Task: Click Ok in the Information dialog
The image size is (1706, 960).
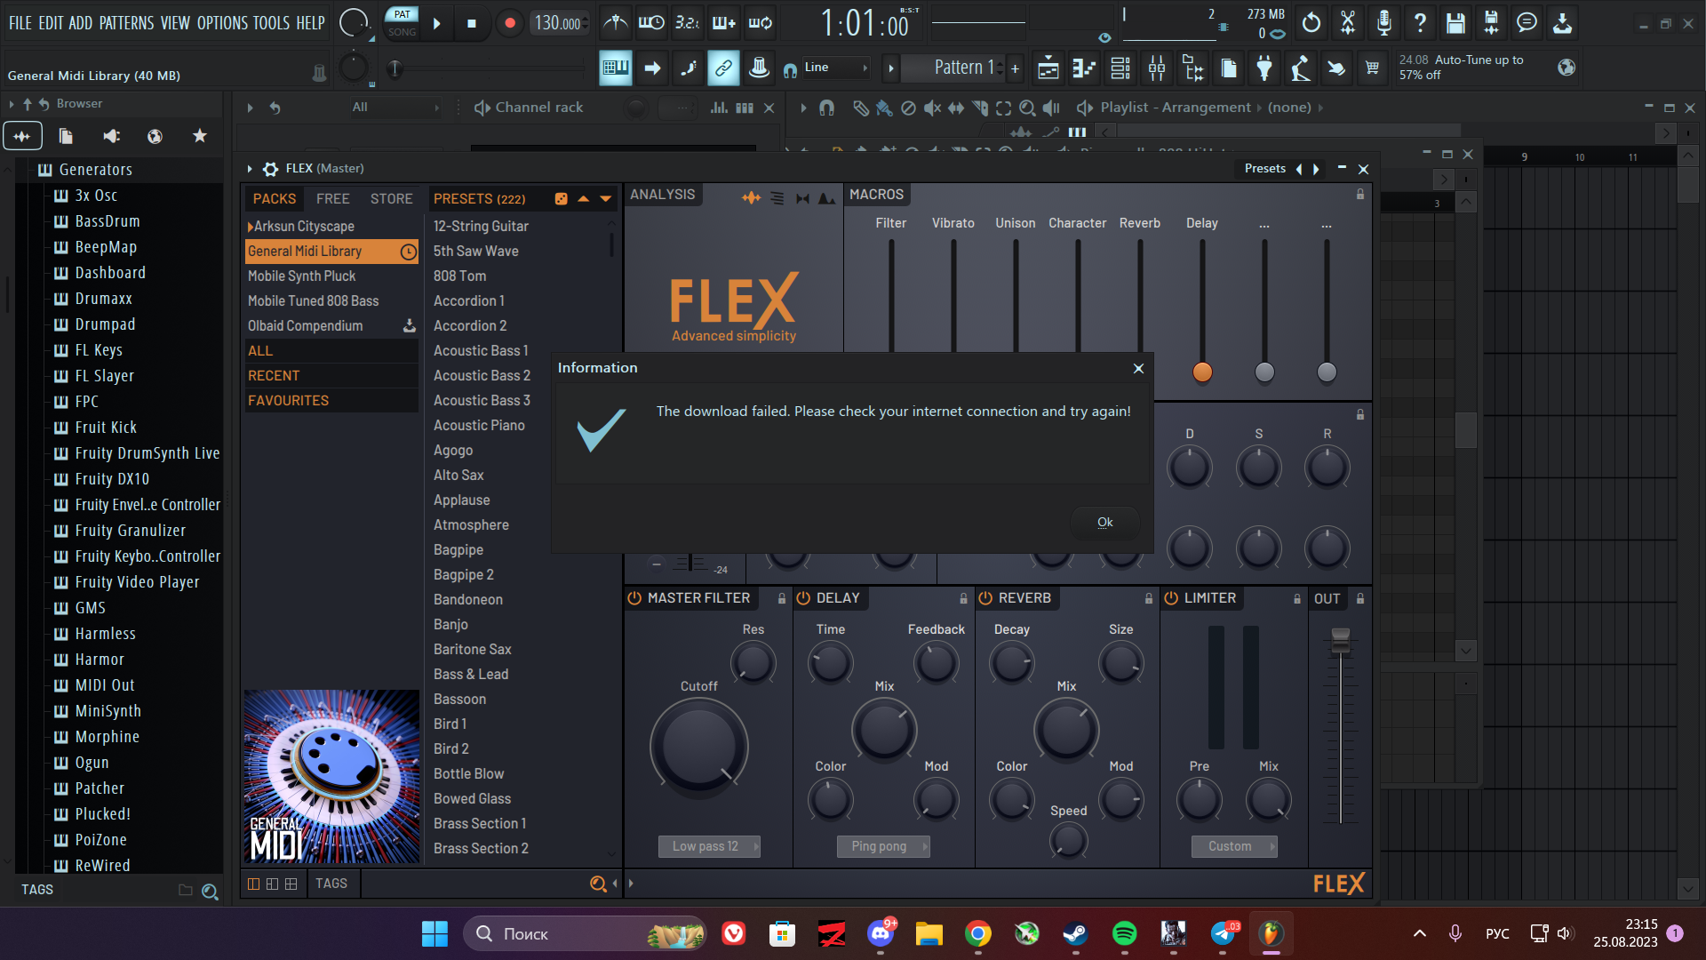Action: pos(1104,523)
